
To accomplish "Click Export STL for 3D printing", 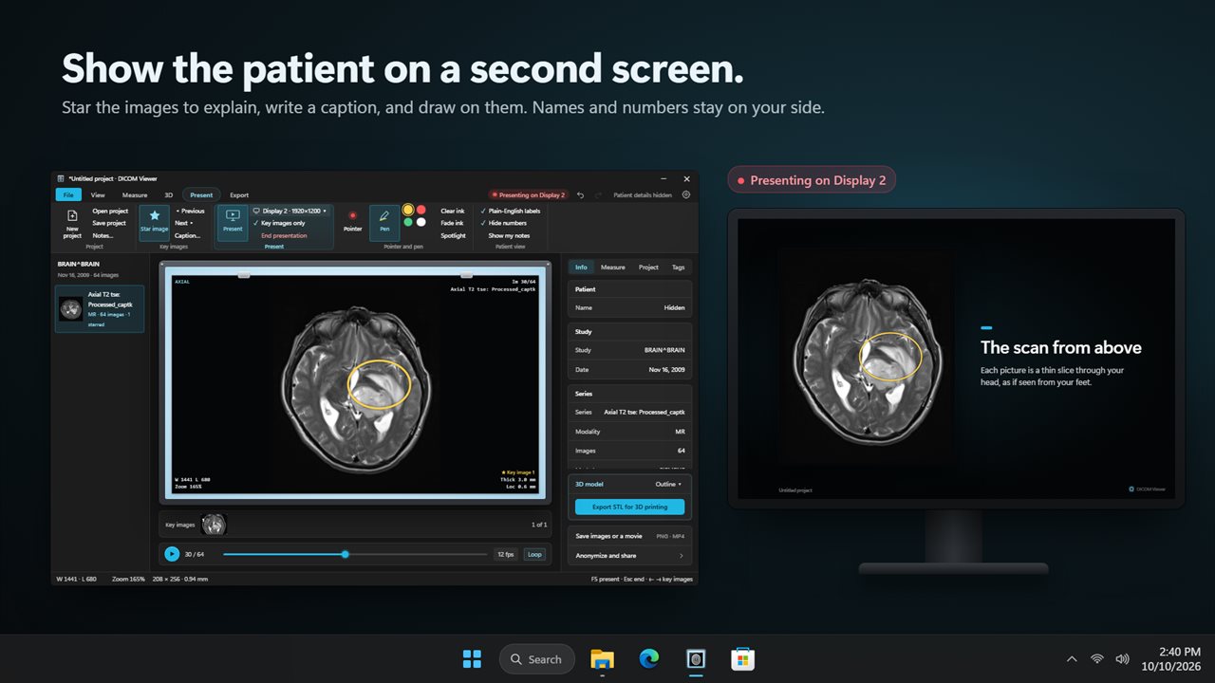I will tap(629, 508).
